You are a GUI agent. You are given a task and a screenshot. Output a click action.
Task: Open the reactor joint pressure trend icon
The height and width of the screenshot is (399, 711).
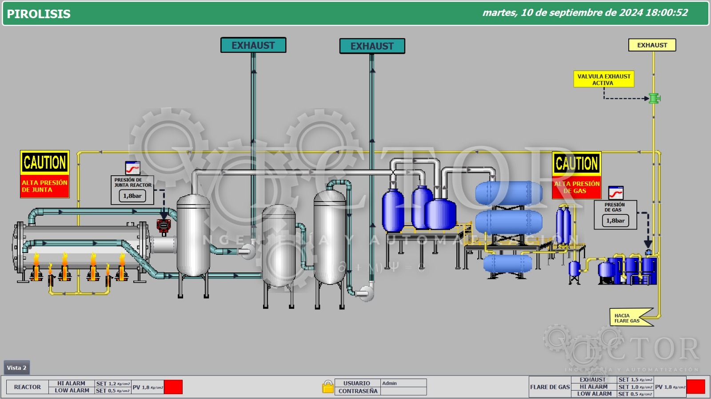click(x=132, y=168)
